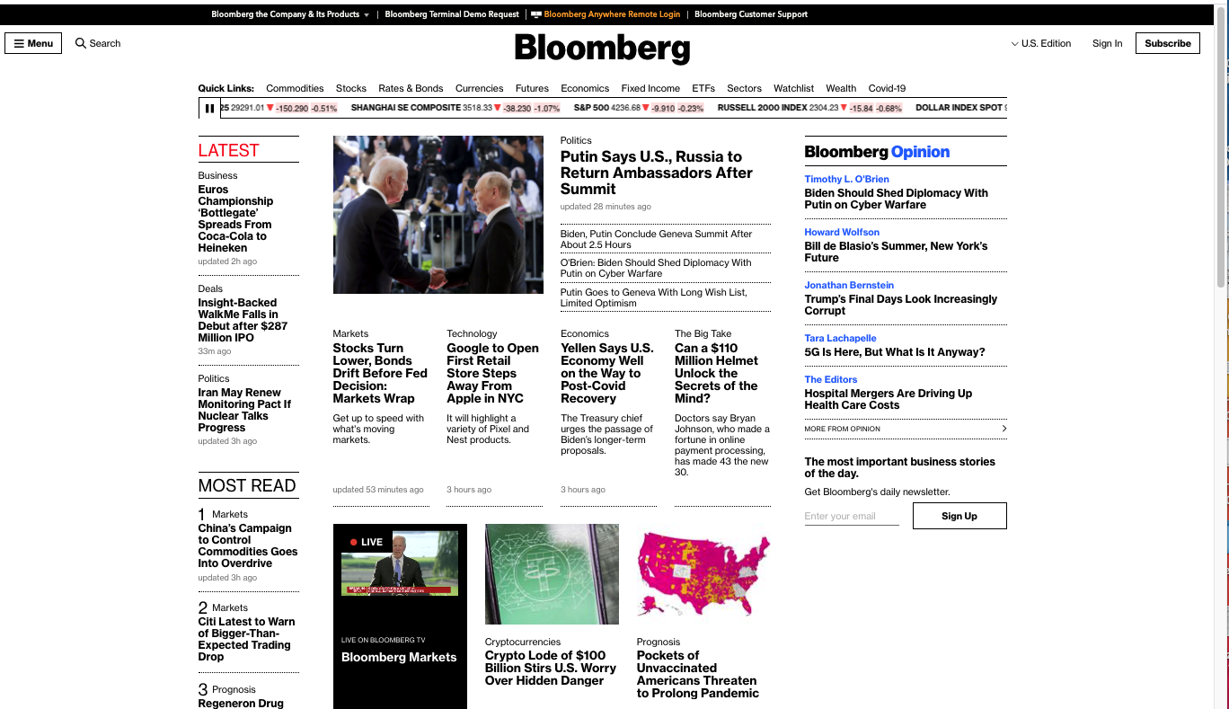The height and width of the screenshot is (709, 1229).
Task: Click the Bloomberg logo
Action: point(602,48)
